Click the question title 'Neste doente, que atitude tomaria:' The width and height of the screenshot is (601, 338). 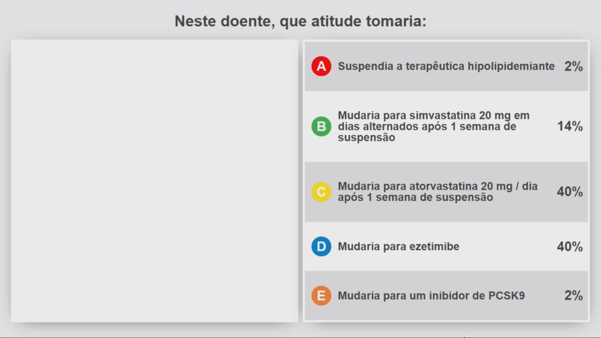pyautogui.click(x=300, y=21)
